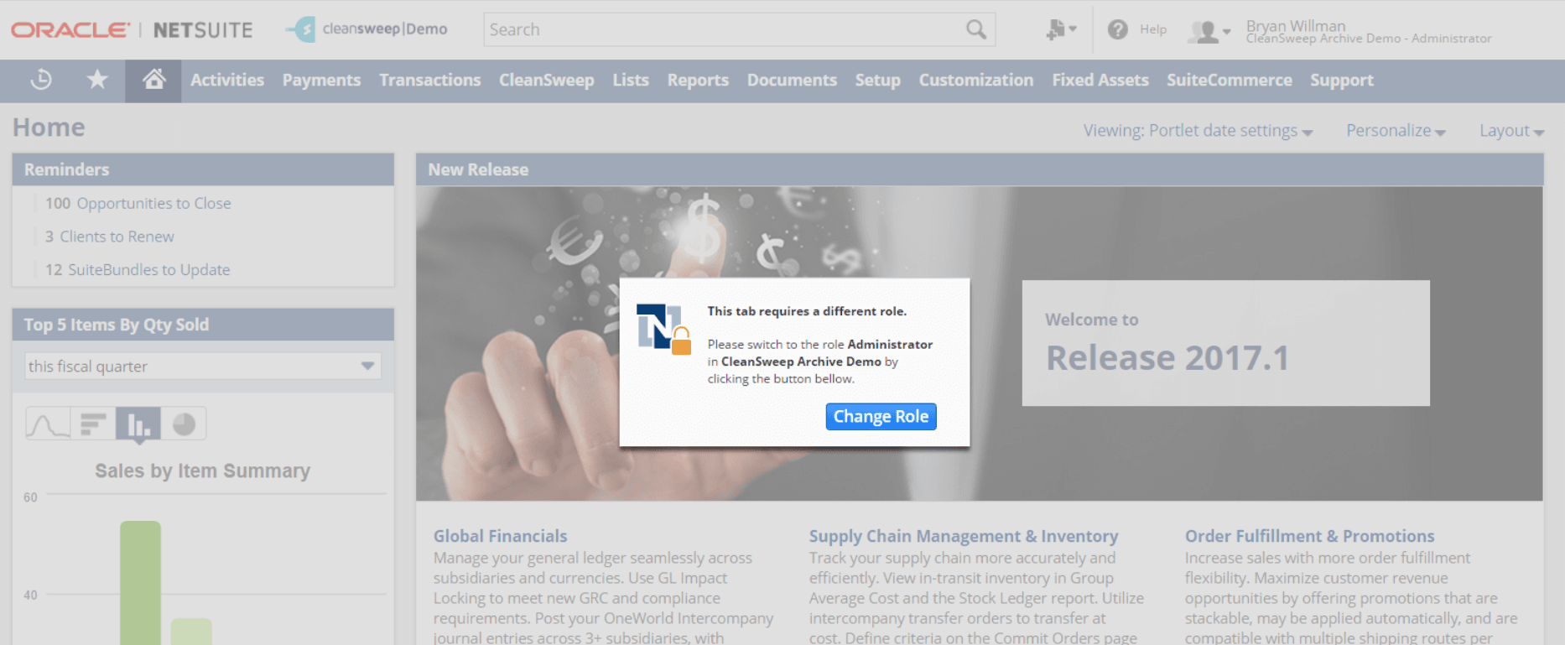Open the user role avatar menu

click(x=1209, y=31)
